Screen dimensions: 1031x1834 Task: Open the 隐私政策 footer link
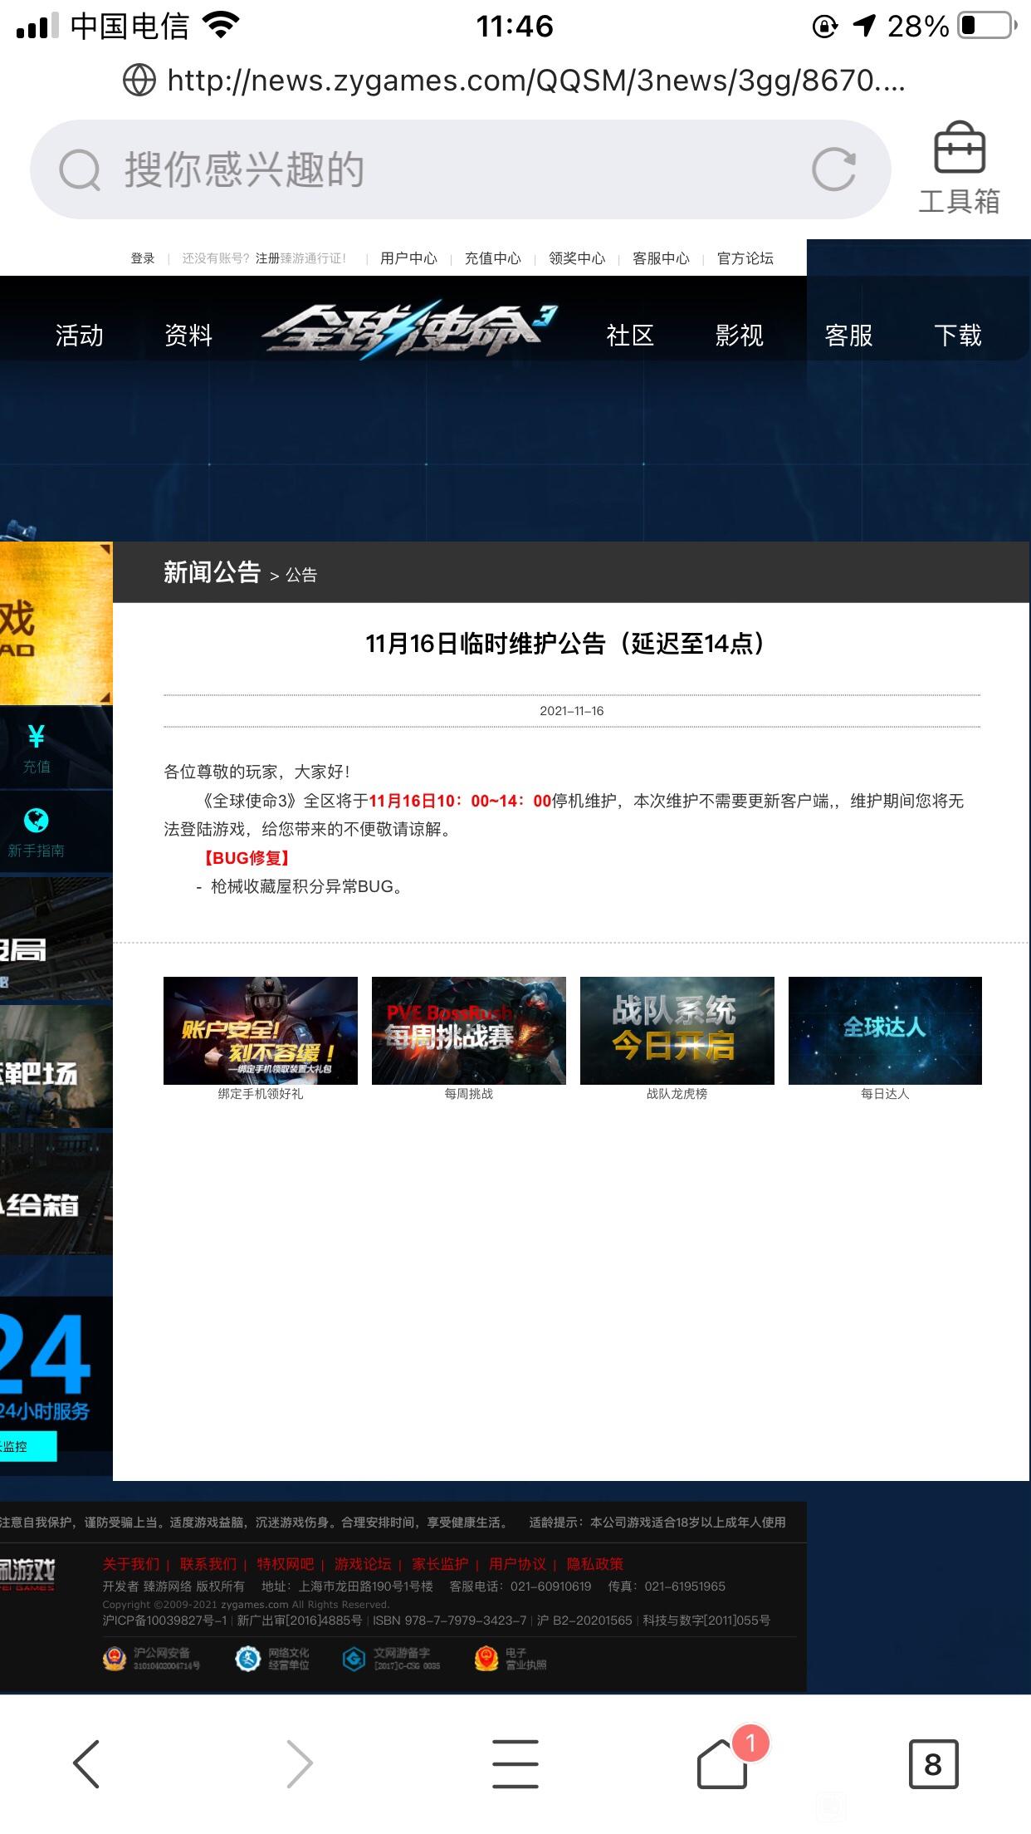pos(595,1564)
